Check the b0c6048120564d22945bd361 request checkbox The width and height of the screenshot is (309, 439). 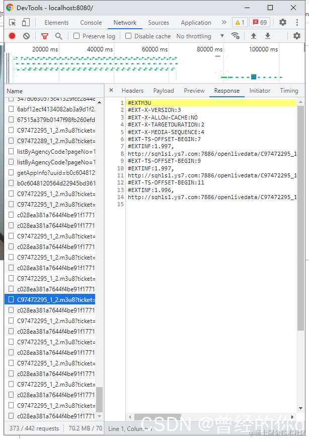tap(11, 183)
